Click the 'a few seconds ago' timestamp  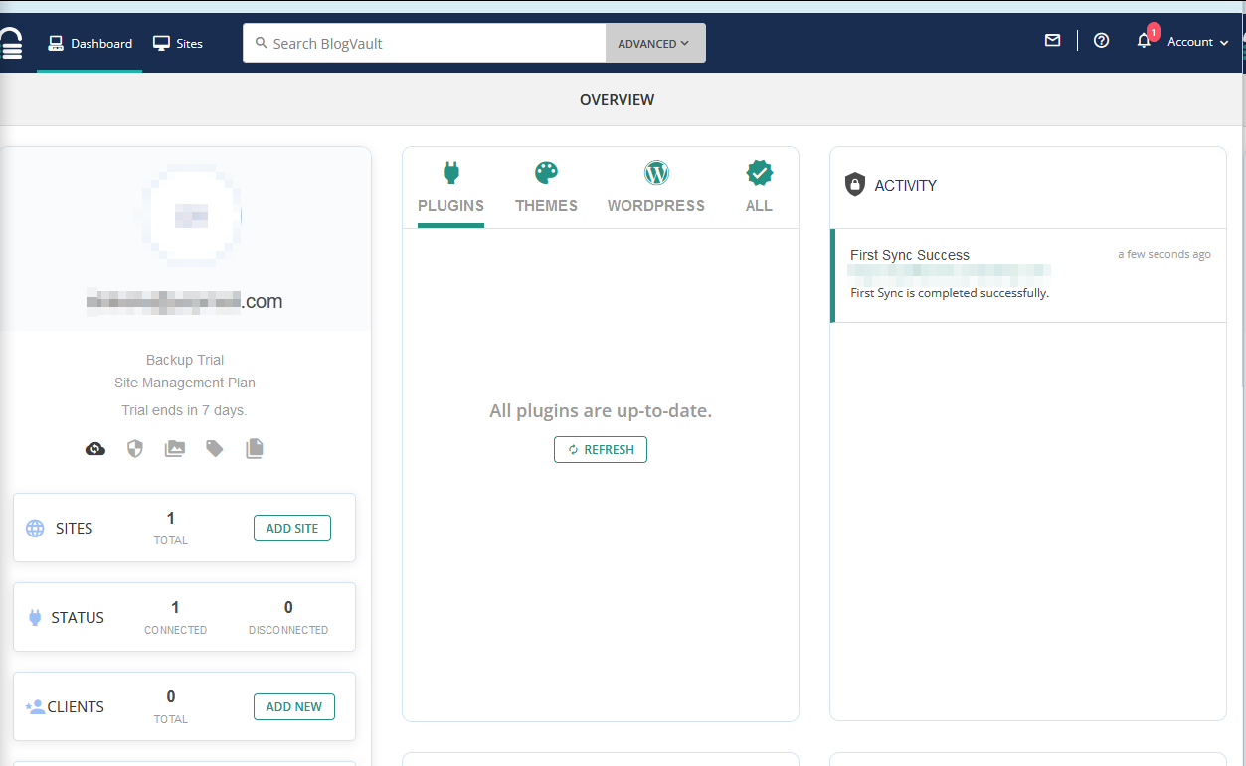point(1164,255)
